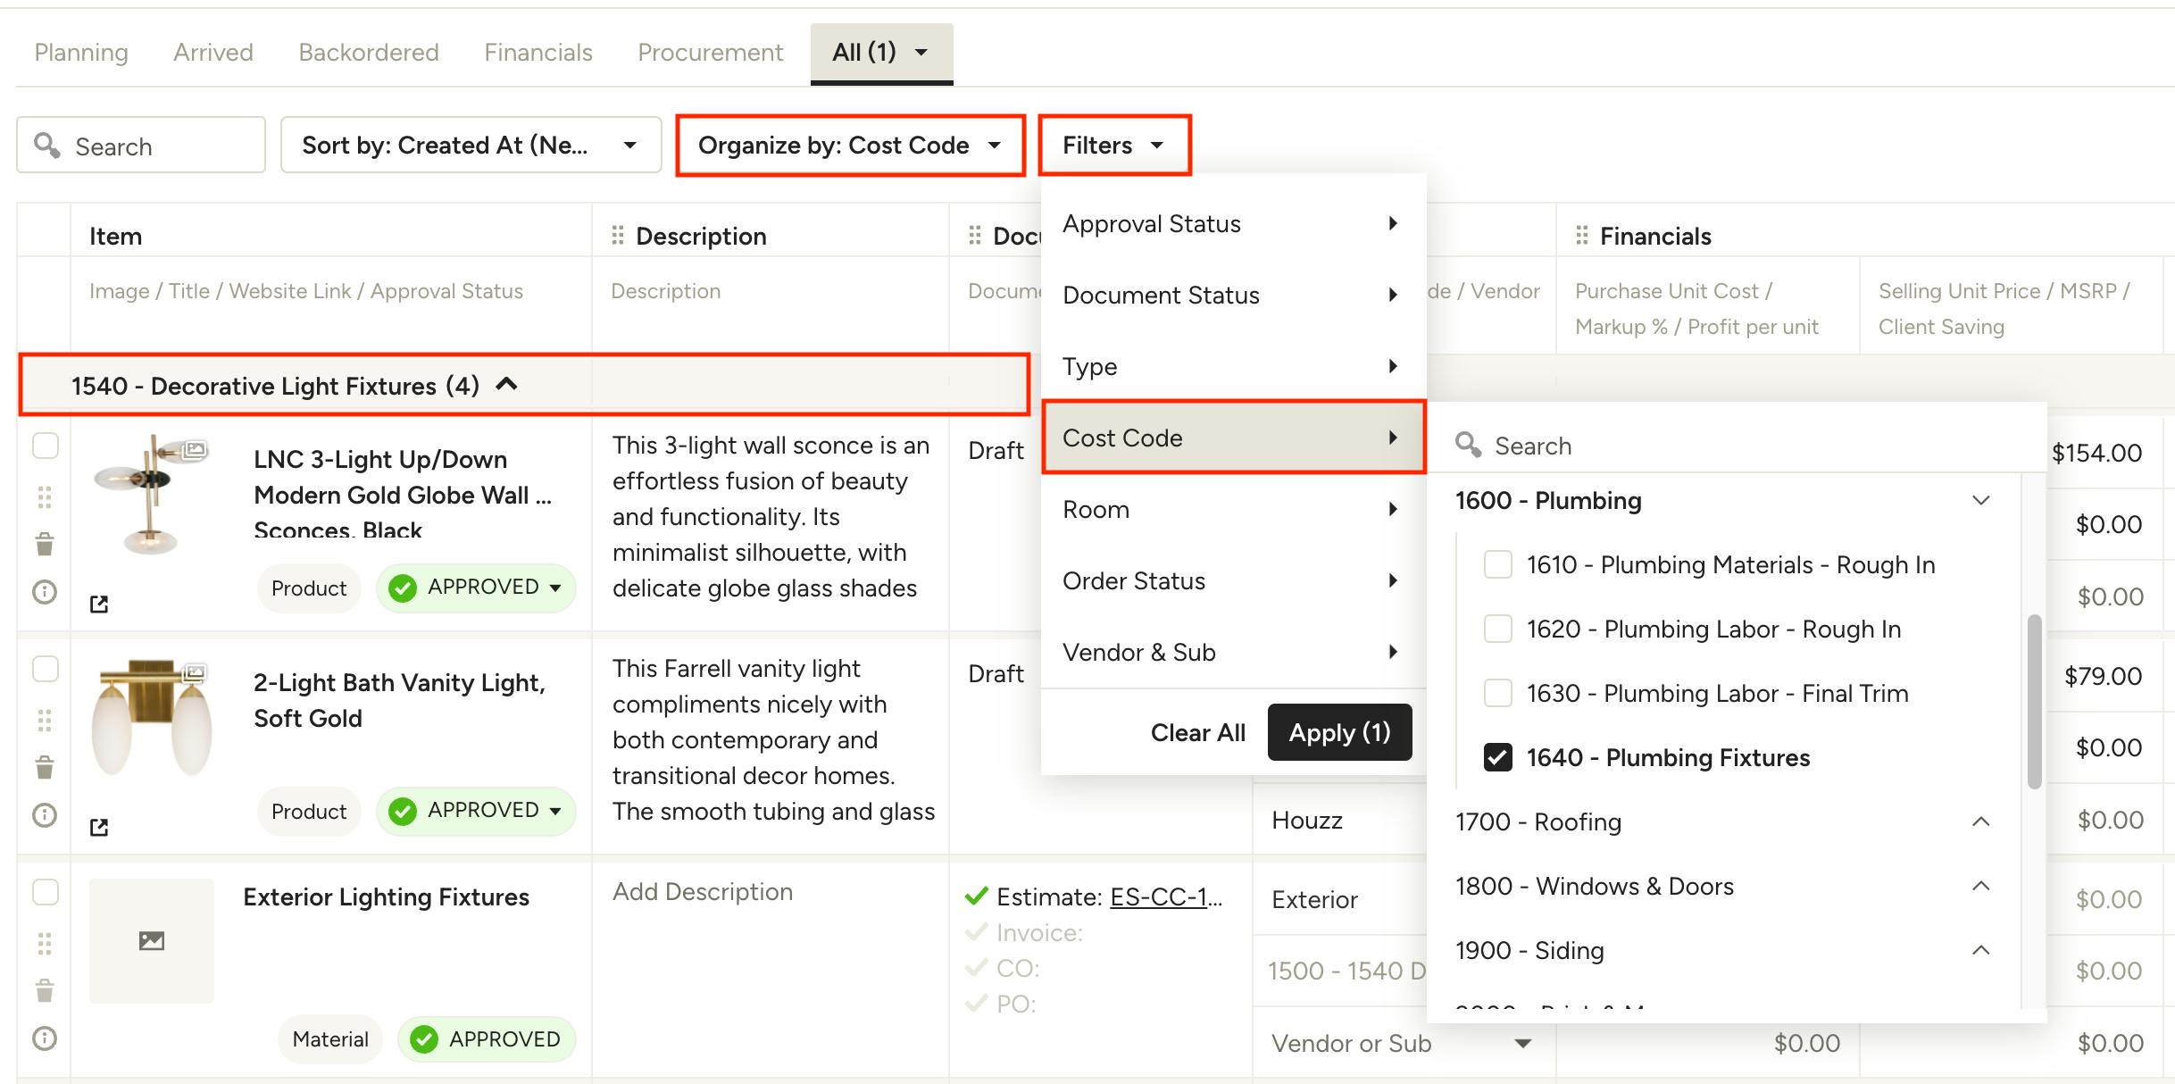Check 1610 - Plumbing Materials - Rough In
This screenshot has height=1084, width=2175.
(1497, 564)
